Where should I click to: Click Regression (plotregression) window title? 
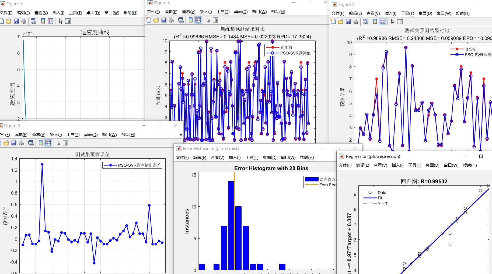(373, 156)
